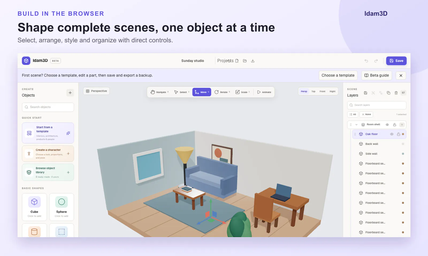Dismiss the first scene banner
The image size is (428, 256).
pyautogui.click(x=401, y=75)
